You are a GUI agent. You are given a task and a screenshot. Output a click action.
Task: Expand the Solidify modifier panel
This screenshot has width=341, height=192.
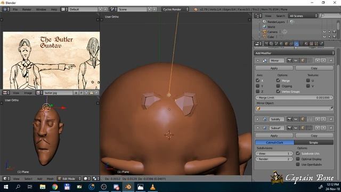[258, 119]
